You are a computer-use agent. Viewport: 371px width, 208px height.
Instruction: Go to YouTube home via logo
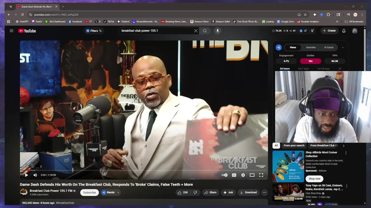27,31
